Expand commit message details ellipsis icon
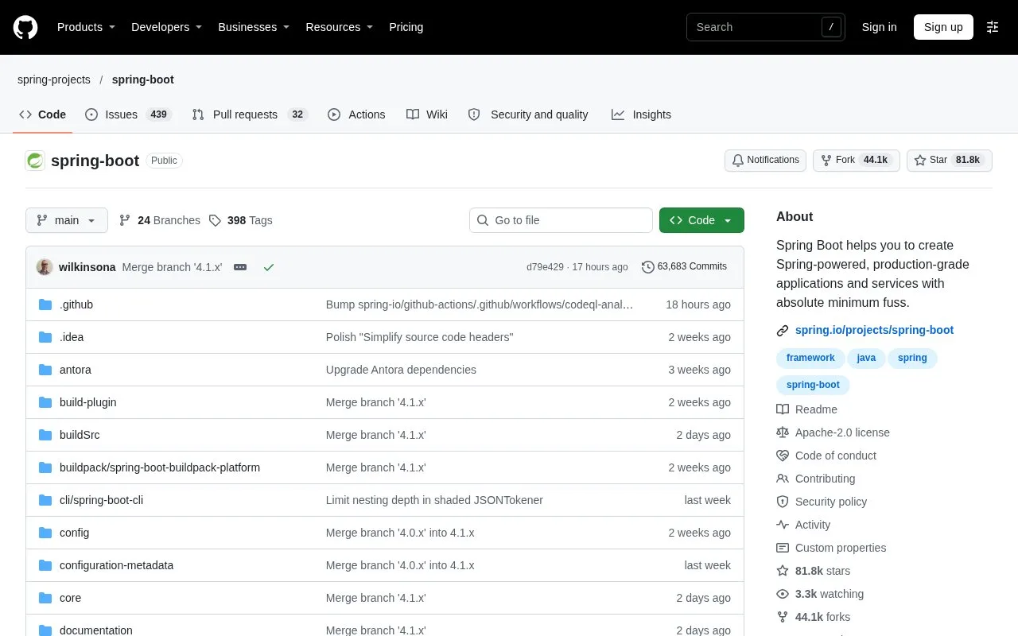 click(x=240, y=267)
